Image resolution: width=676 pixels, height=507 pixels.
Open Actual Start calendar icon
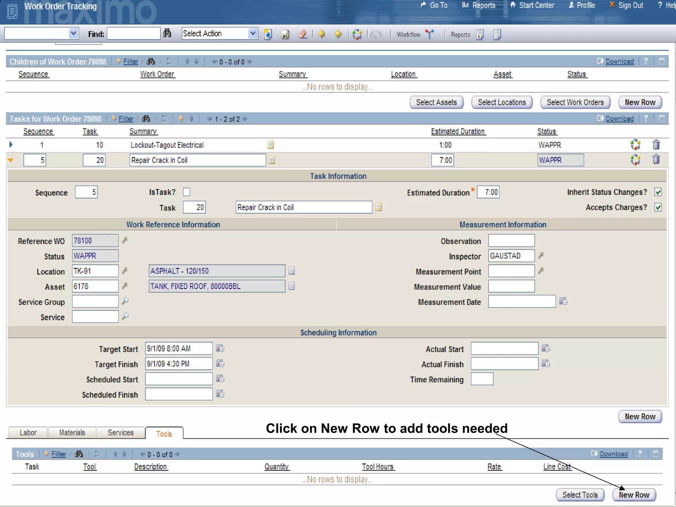coord(546,348)
